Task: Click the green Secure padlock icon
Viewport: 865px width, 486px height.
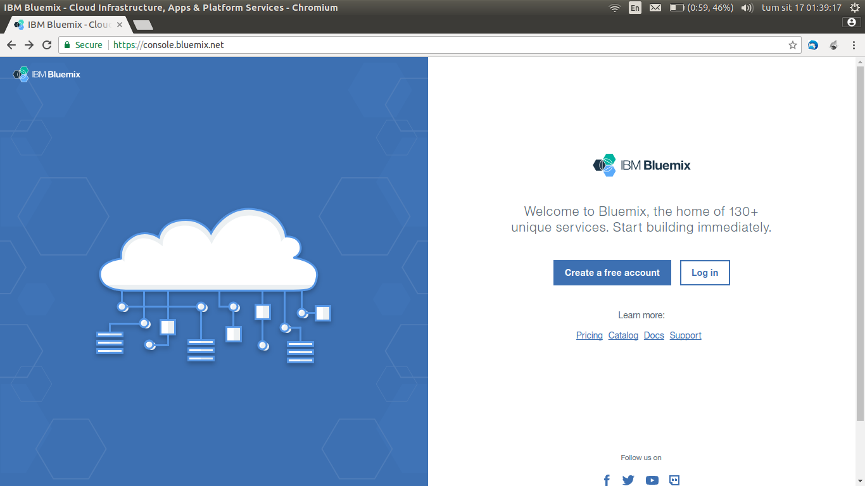Action: pyautogui.click(x=67, y=45)
